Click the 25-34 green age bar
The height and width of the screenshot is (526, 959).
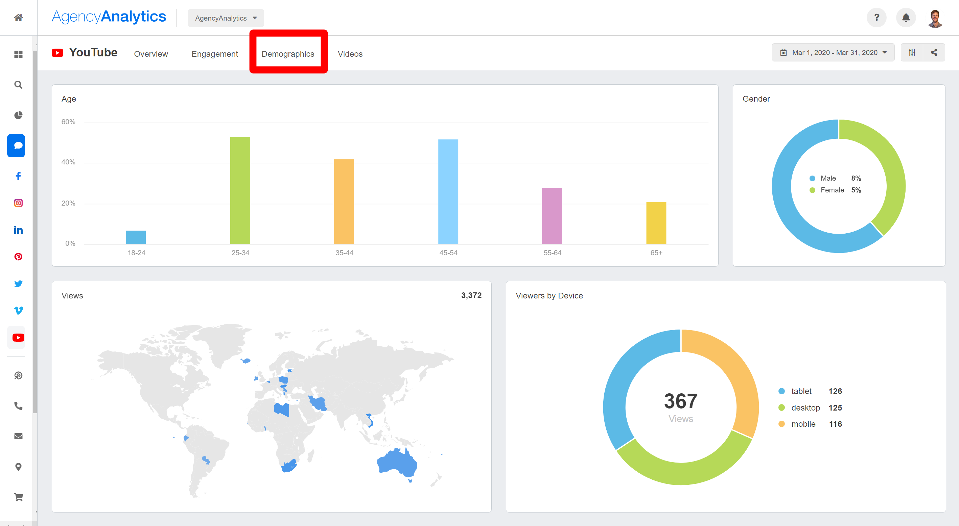pyautogui.click(x=240, y=190)
